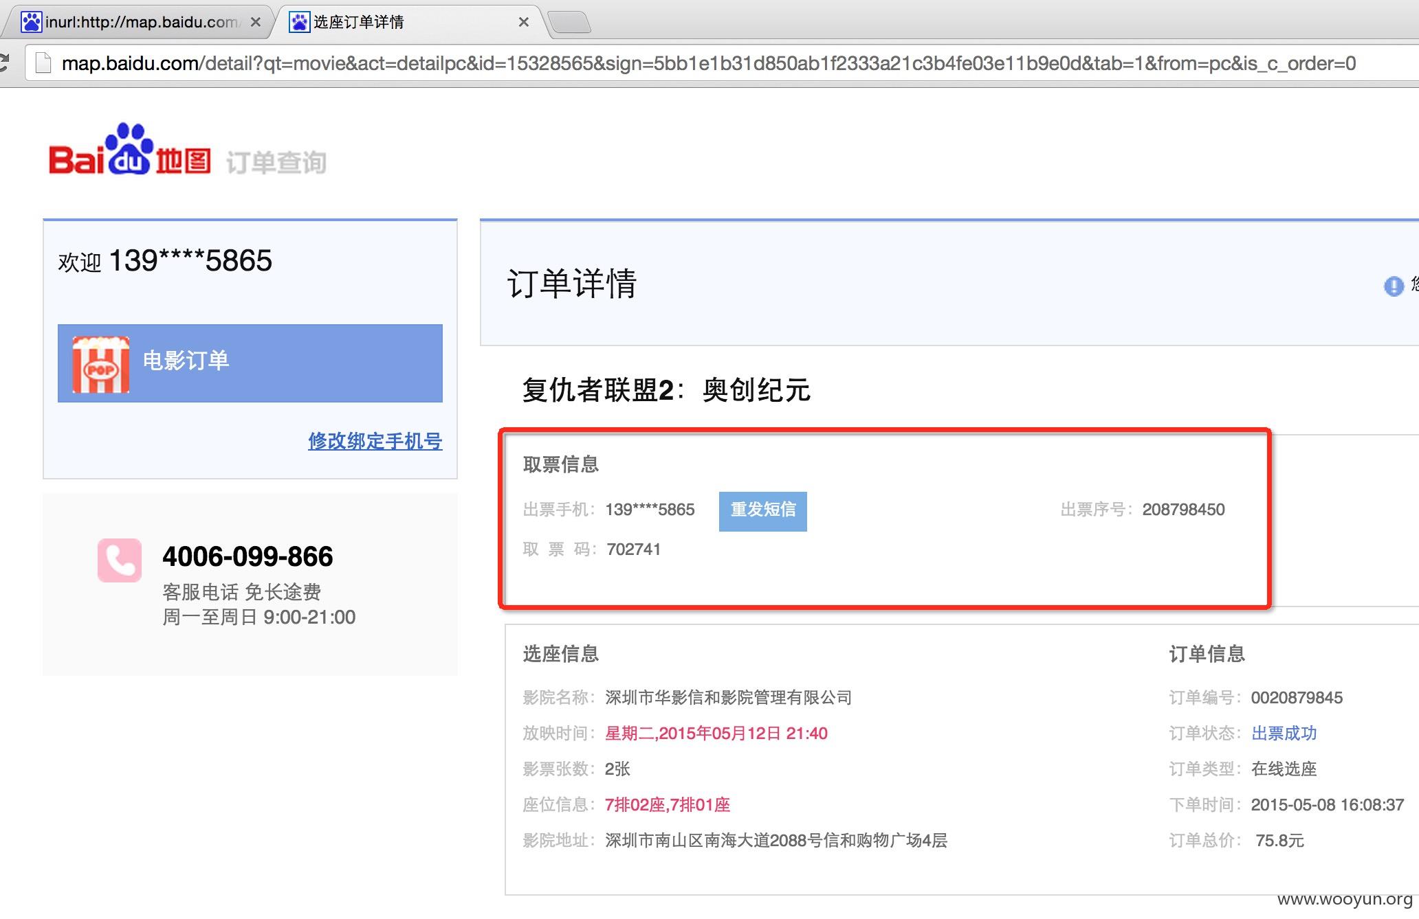The height and width of the screenshot is (919, 1419).
Task: Click the 选座信息 heading
Action: tap(561, 654)
